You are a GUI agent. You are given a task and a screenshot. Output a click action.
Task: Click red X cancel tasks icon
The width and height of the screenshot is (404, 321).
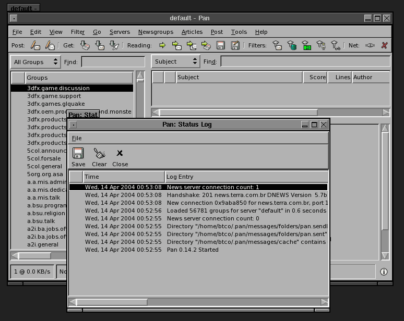pyautogui.click(x=384, y=45)
